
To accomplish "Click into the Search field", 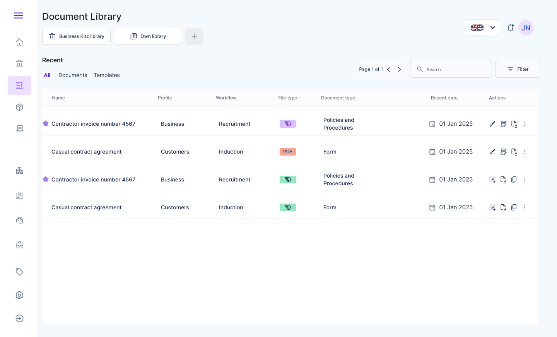I will point(451,69).
